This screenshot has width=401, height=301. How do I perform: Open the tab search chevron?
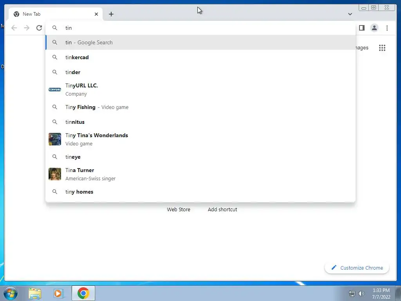click(350, 14)
